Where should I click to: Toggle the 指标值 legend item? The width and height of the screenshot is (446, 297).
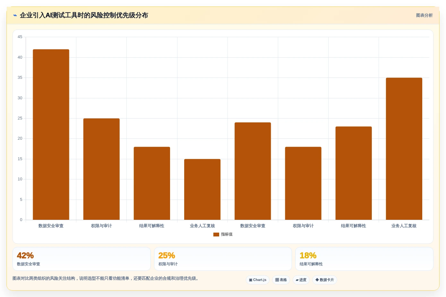click(223, 235)
